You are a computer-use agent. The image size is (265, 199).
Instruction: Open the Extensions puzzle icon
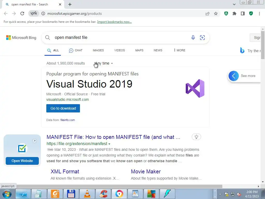click(x=234, y=13)
